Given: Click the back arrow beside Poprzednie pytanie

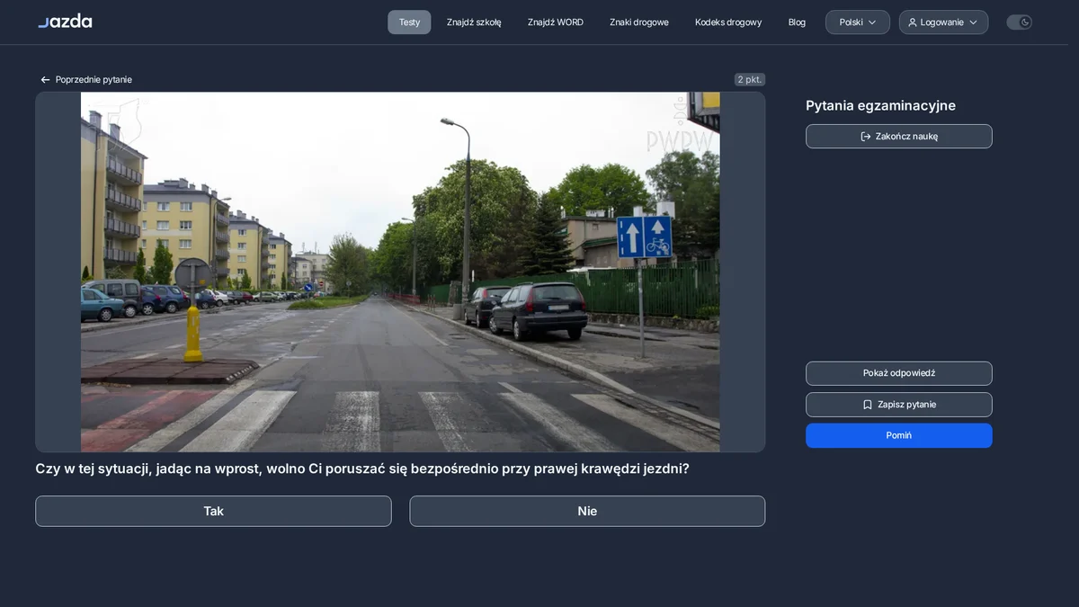Looking at the screenshot, I should tap(45, 80).
